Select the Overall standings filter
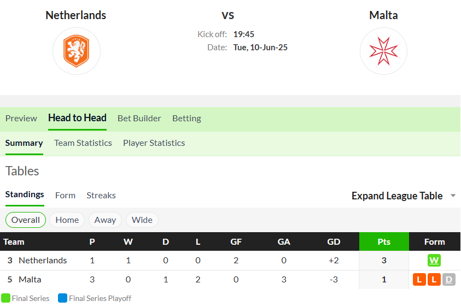Screen dimensions: 461x307 [x=26, y=220]
